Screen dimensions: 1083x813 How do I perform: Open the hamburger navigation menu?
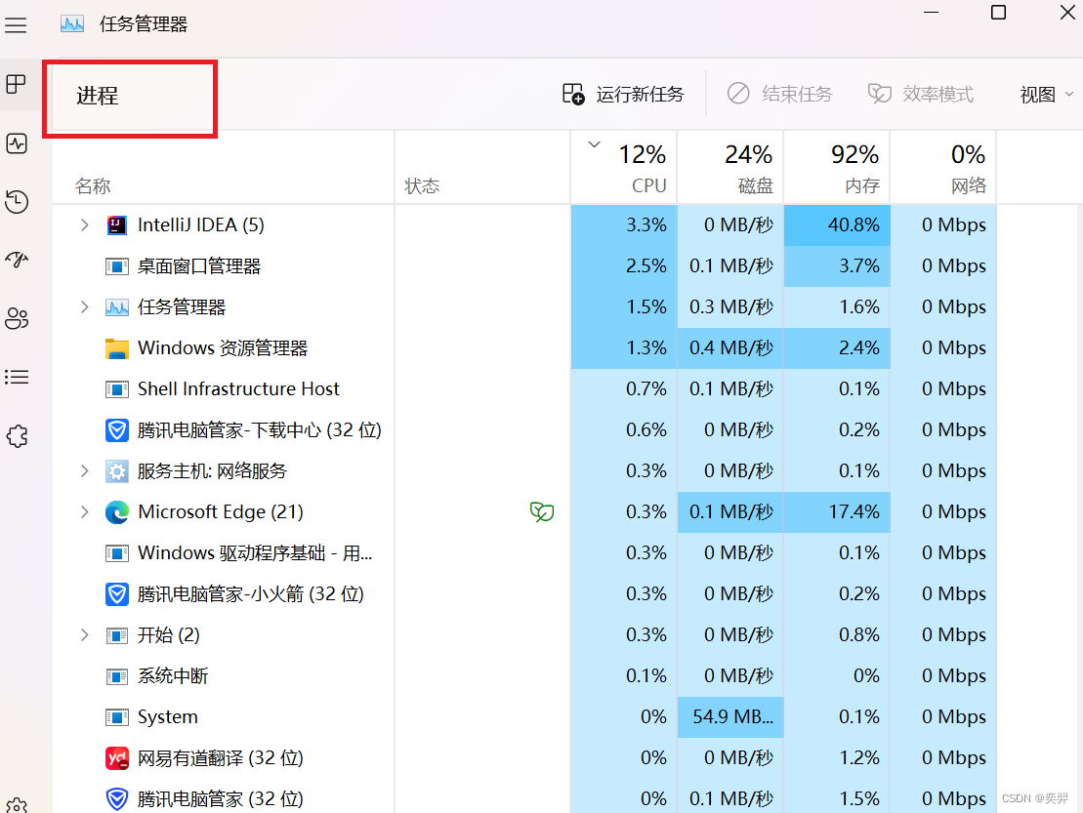pos(16,25)
